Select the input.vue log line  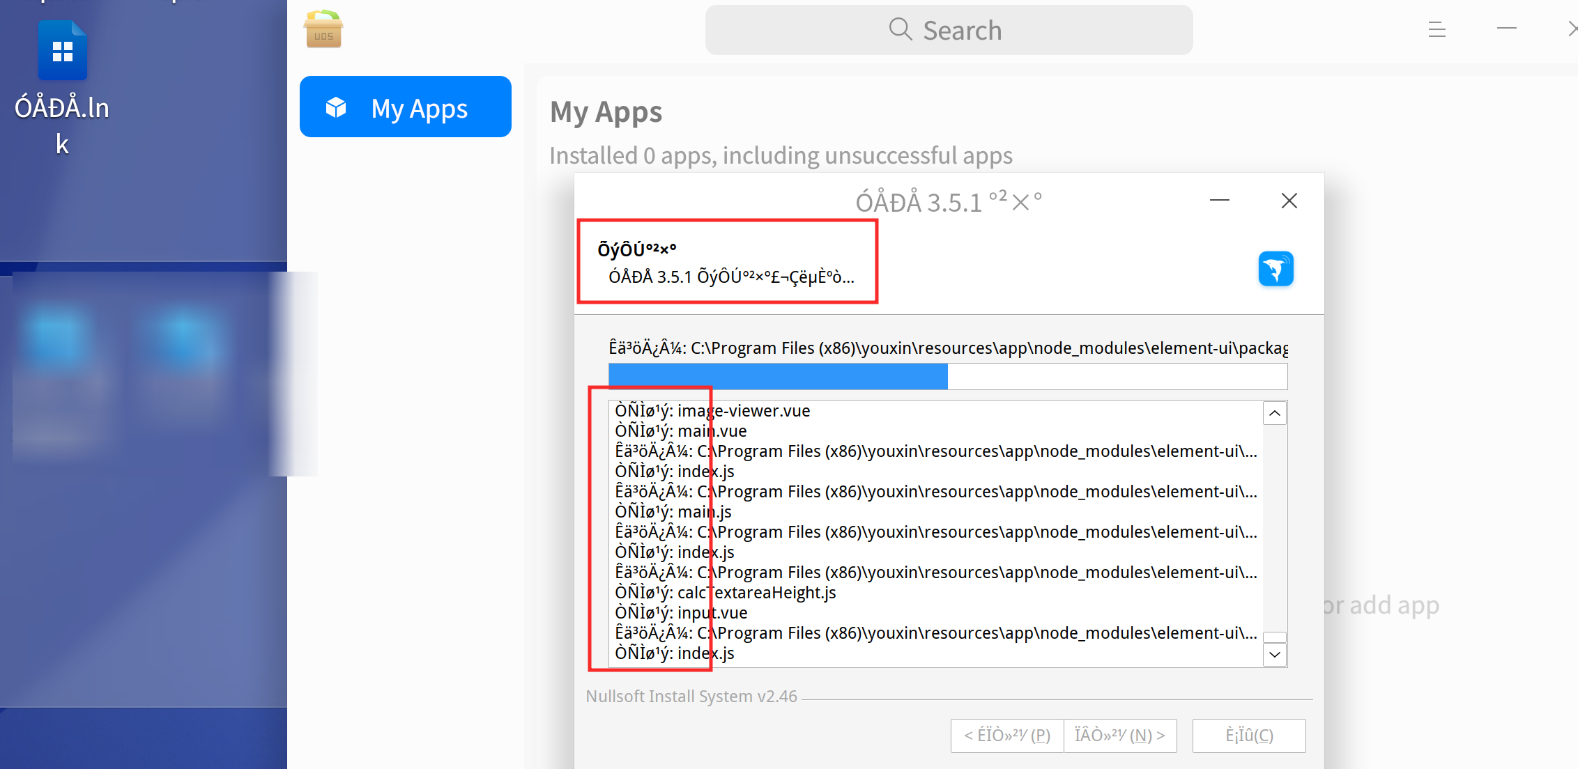681,613
